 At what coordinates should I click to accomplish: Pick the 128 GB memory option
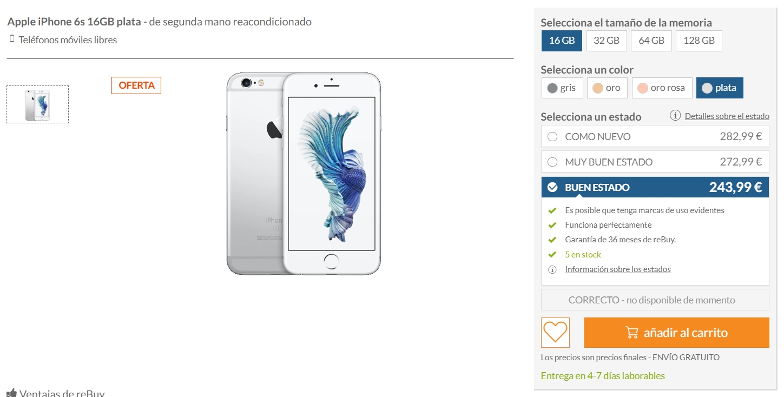point(699,41)
